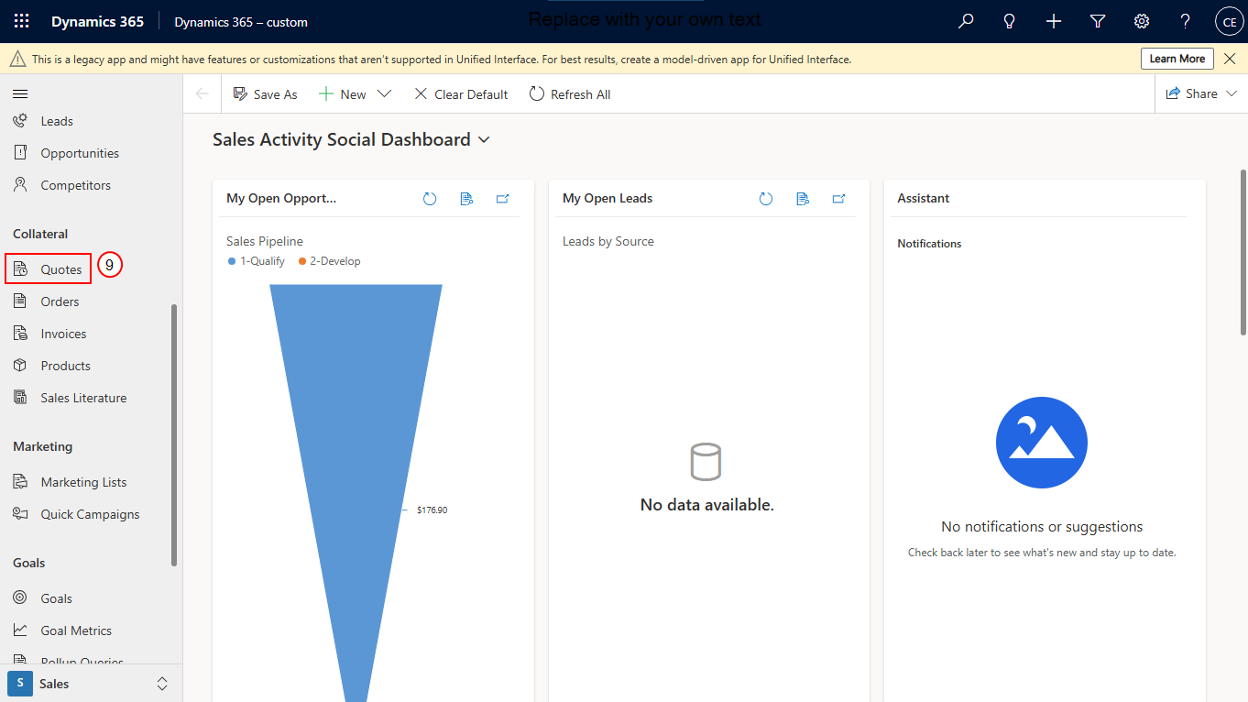
Task: Click the Learn More button
Action: (1177, 59)
